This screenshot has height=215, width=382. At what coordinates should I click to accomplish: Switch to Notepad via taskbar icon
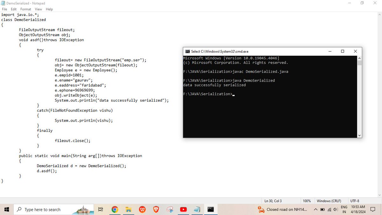(197, 209)
